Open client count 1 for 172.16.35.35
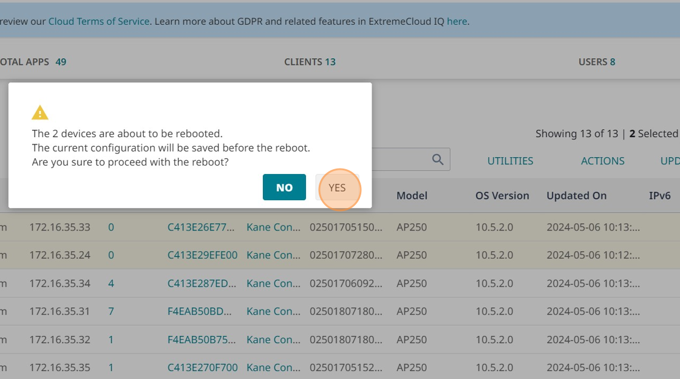The width and height of the screenshot is (680, 379). tap(111, 367)
